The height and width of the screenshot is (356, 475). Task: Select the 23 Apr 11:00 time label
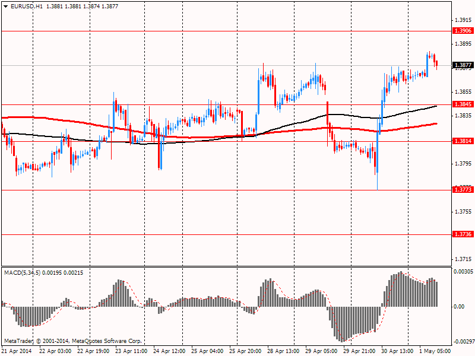[131, 351]
